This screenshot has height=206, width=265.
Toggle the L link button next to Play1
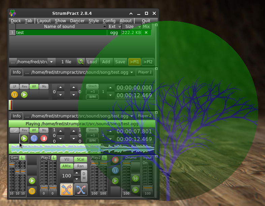[54, 158]
